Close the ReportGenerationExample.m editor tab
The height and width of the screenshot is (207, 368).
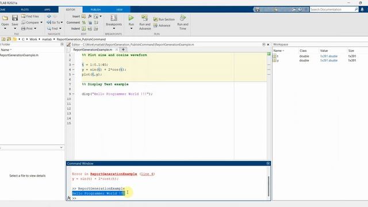117,49
